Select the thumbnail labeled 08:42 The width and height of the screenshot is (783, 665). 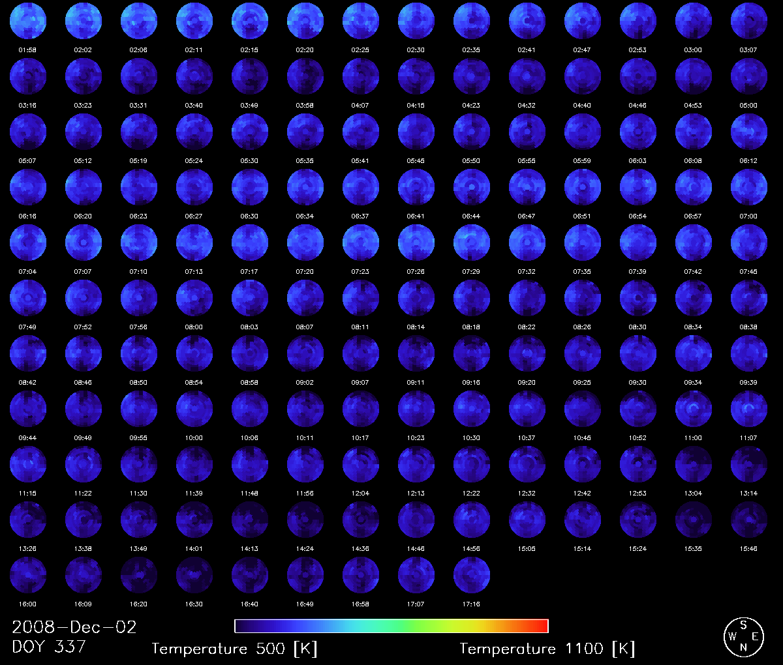28,353
